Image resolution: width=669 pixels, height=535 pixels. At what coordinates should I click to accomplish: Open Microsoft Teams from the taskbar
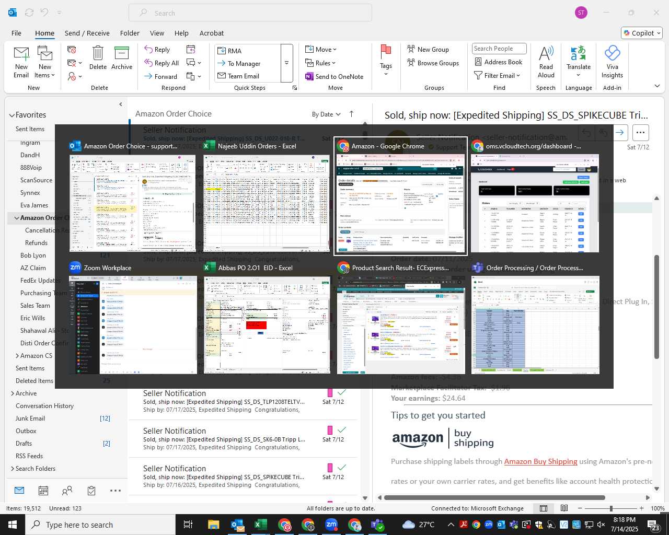(378, 525)
